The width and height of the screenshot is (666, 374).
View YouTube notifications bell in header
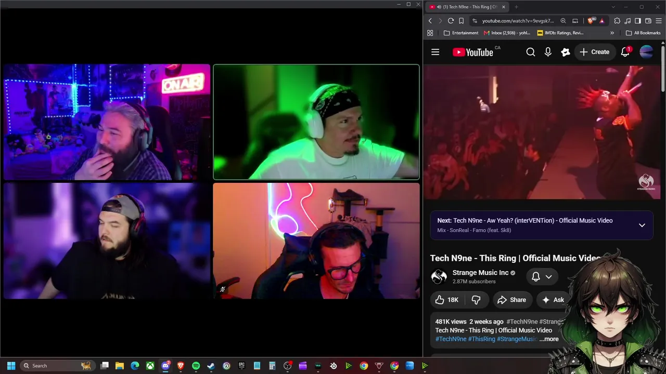tap(625, 52)
